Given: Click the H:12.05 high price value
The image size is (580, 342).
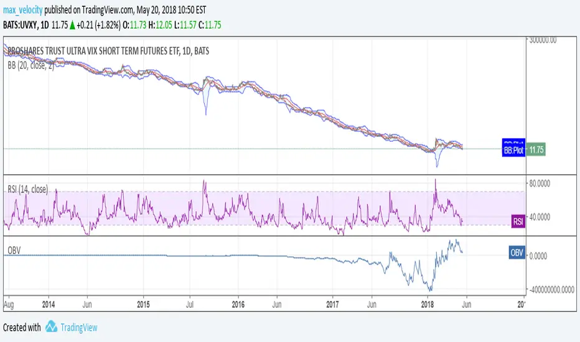Looking at the screenshot, I should [160, 25].
